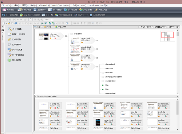Select the sitemap.html page node
This screenshot has height=134, width=182.
click(x=83, y=67)
